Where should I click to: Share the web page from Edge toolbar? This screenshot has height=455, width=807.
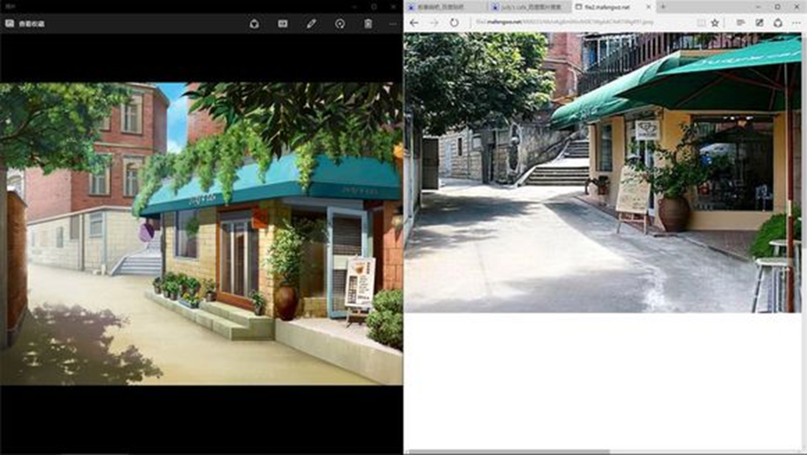(778, 22)
